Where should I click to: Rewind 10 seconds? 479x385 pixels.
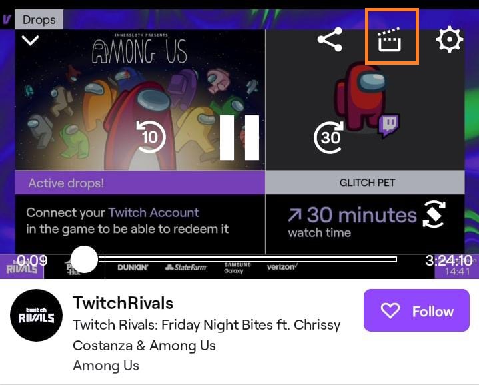[151, 137]
